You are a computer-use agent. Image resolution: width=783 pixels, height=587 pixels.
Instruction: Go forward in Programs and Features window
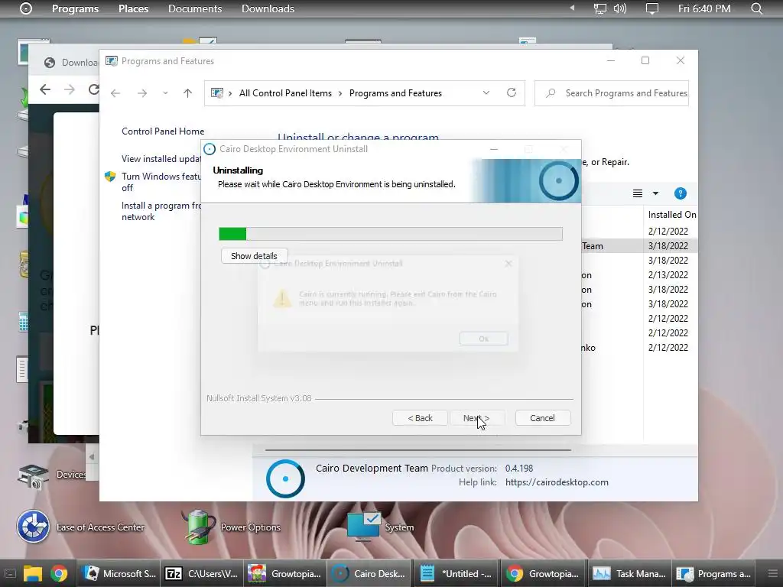(x=141, y=92)
